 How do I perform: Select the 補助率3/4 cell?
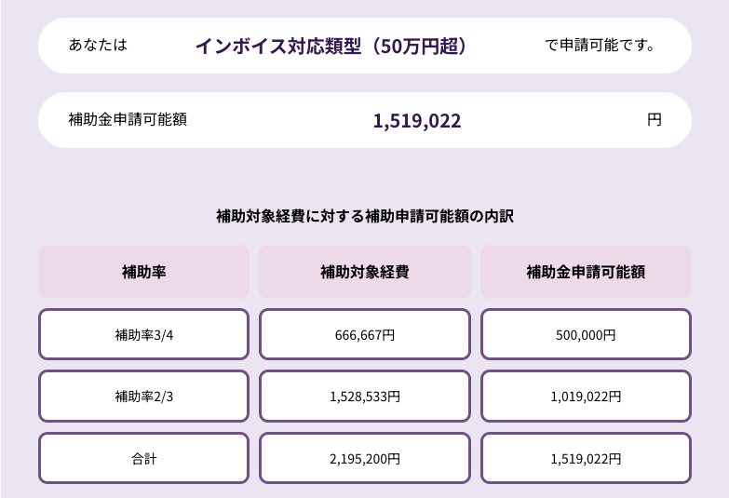point(143,334)
